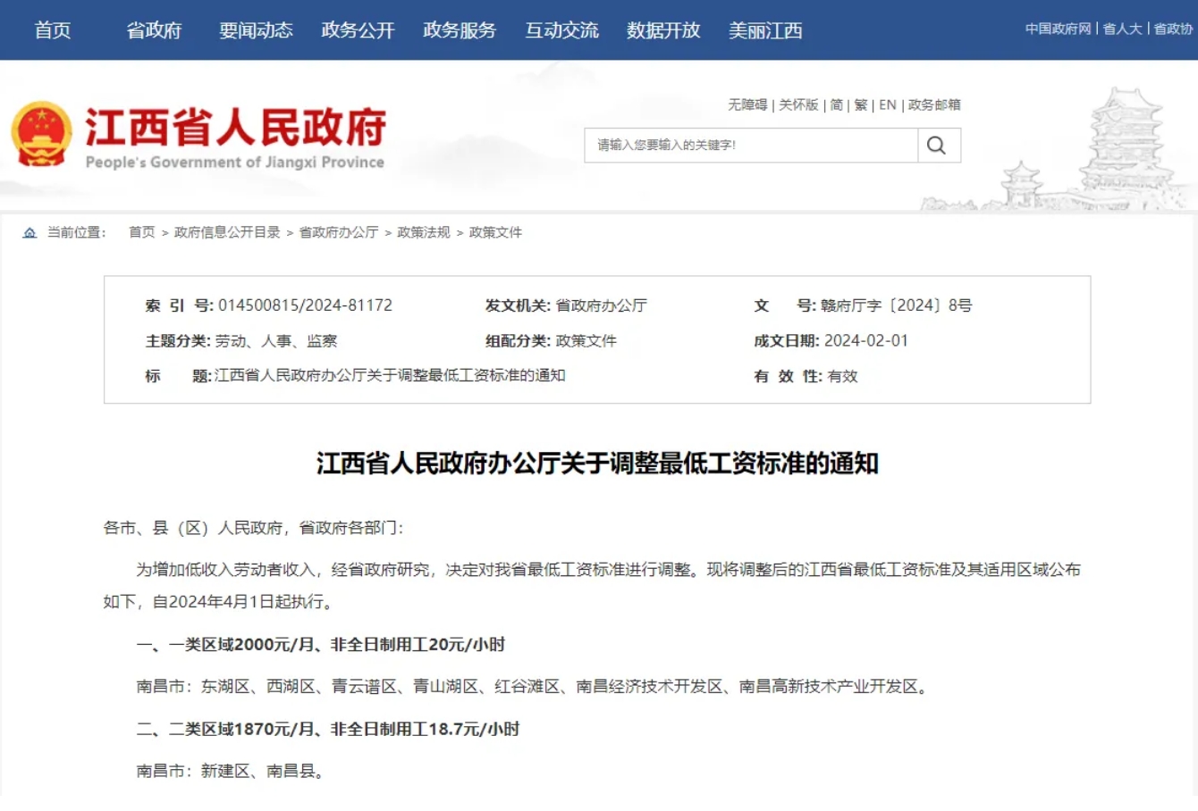
Task: Open the 美丽江西 navigation item
Action: 765,30
